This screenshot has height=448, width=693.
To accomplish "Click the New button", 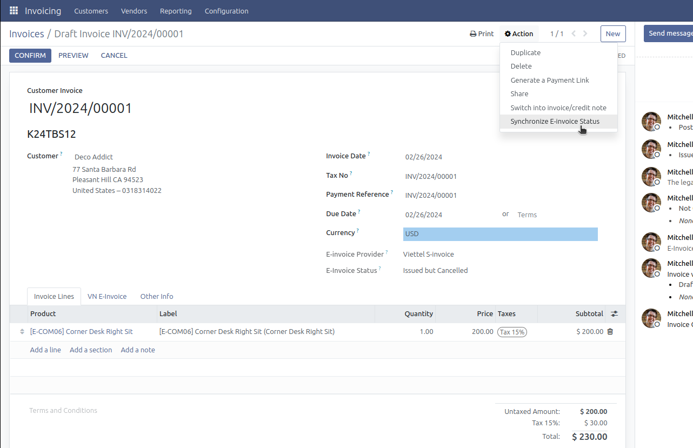I will pyautogui.click(x=612, y=34).
